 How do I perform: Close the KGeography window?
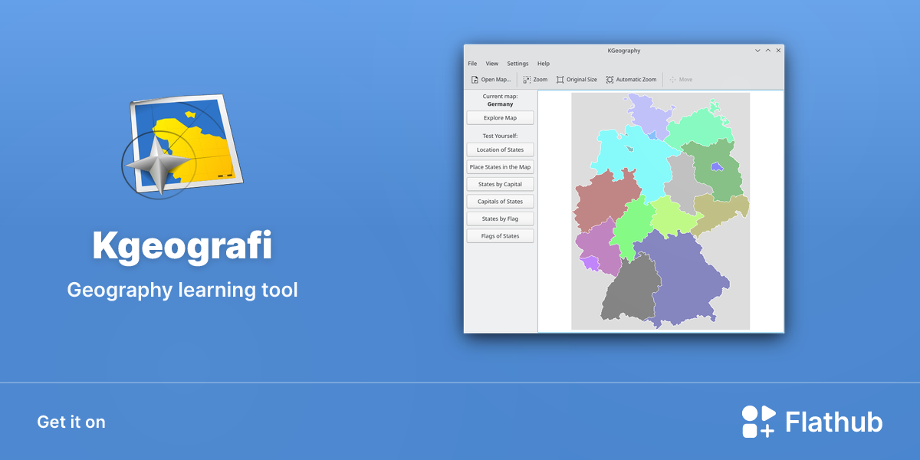pyautogui.click(x=778, y=51)
